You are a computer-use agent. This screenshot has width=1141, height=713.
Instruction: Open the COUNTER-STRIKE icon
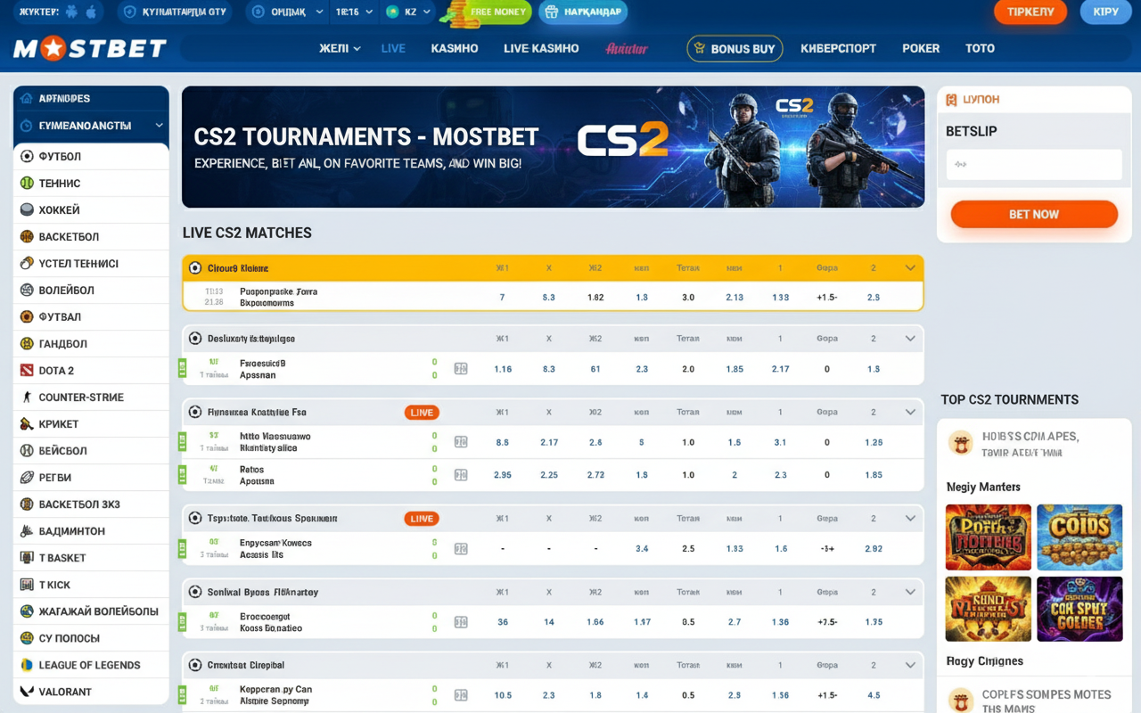(27, 397)
